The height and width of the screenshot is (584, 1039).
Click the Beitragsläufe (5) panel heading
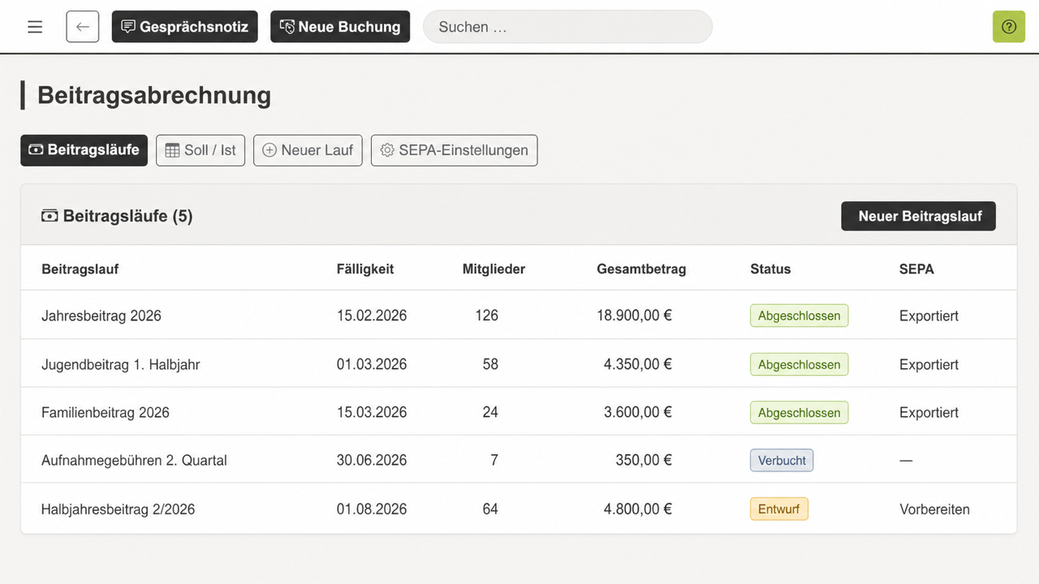(x=117, y=216)
